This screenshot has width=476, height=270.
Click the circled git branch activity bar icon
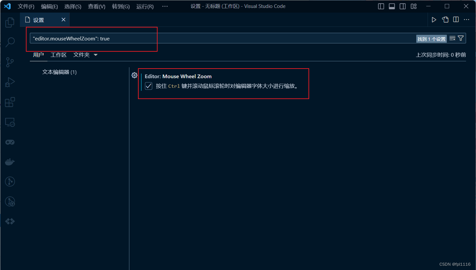10,182
